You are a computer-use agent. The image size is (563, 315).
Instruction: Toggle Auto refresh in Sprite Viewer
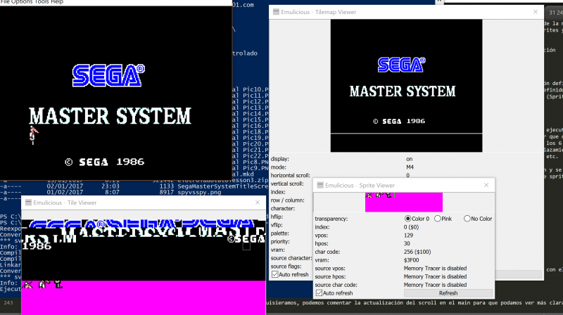319,292
